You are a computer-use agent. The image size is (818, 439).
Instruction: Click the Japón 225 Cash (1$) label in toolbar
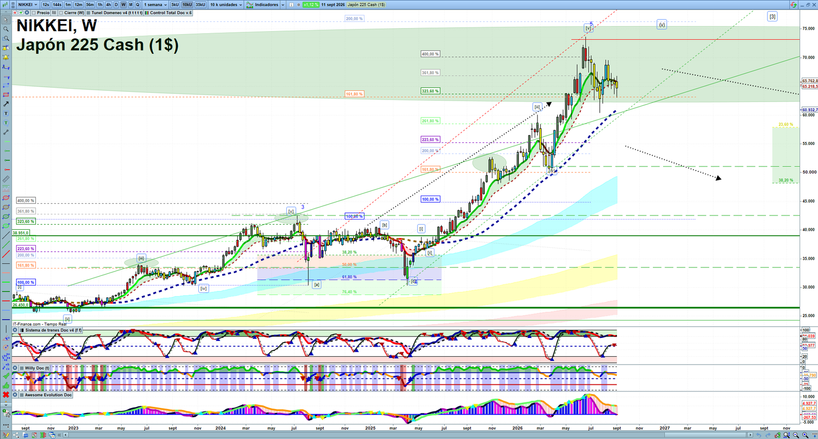(x=366, y=5)
